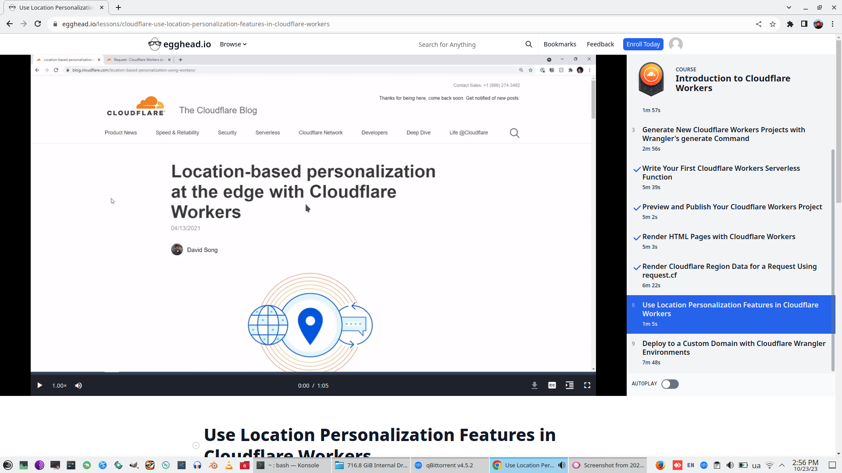Screen dimensions: 842x473
Task: Toggle the lesson playlist sidebar icon
Action: pyautogui.click(x=569, y=385)
